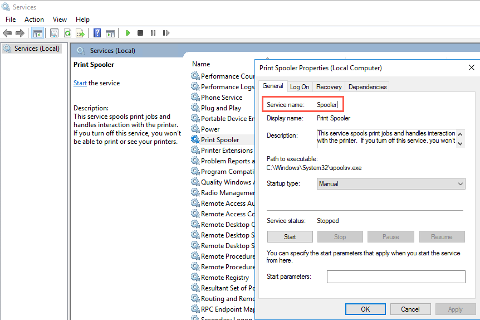
Task: Click the gear icon beside Remote Registry
Action: coord(195,278)
